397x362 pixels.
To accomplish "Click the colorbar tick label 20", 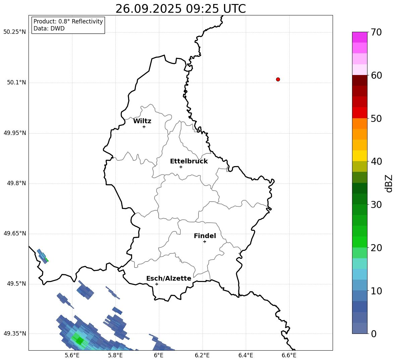I will click(x=376, y=248).
